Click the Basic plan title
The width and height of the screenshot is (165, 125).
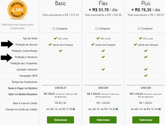(x=61, y=3)
